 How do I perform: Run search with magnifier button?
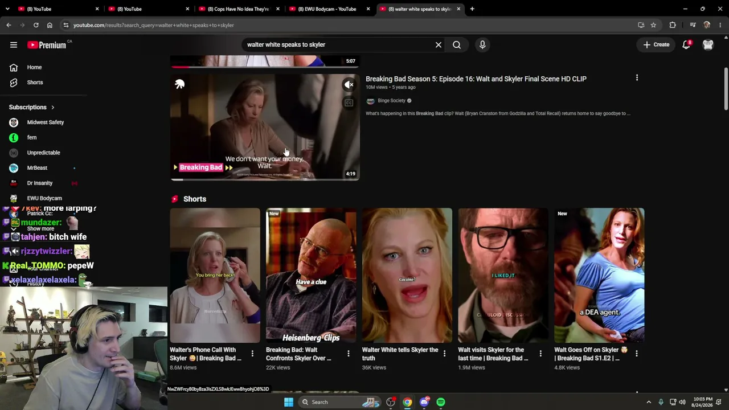457,44
